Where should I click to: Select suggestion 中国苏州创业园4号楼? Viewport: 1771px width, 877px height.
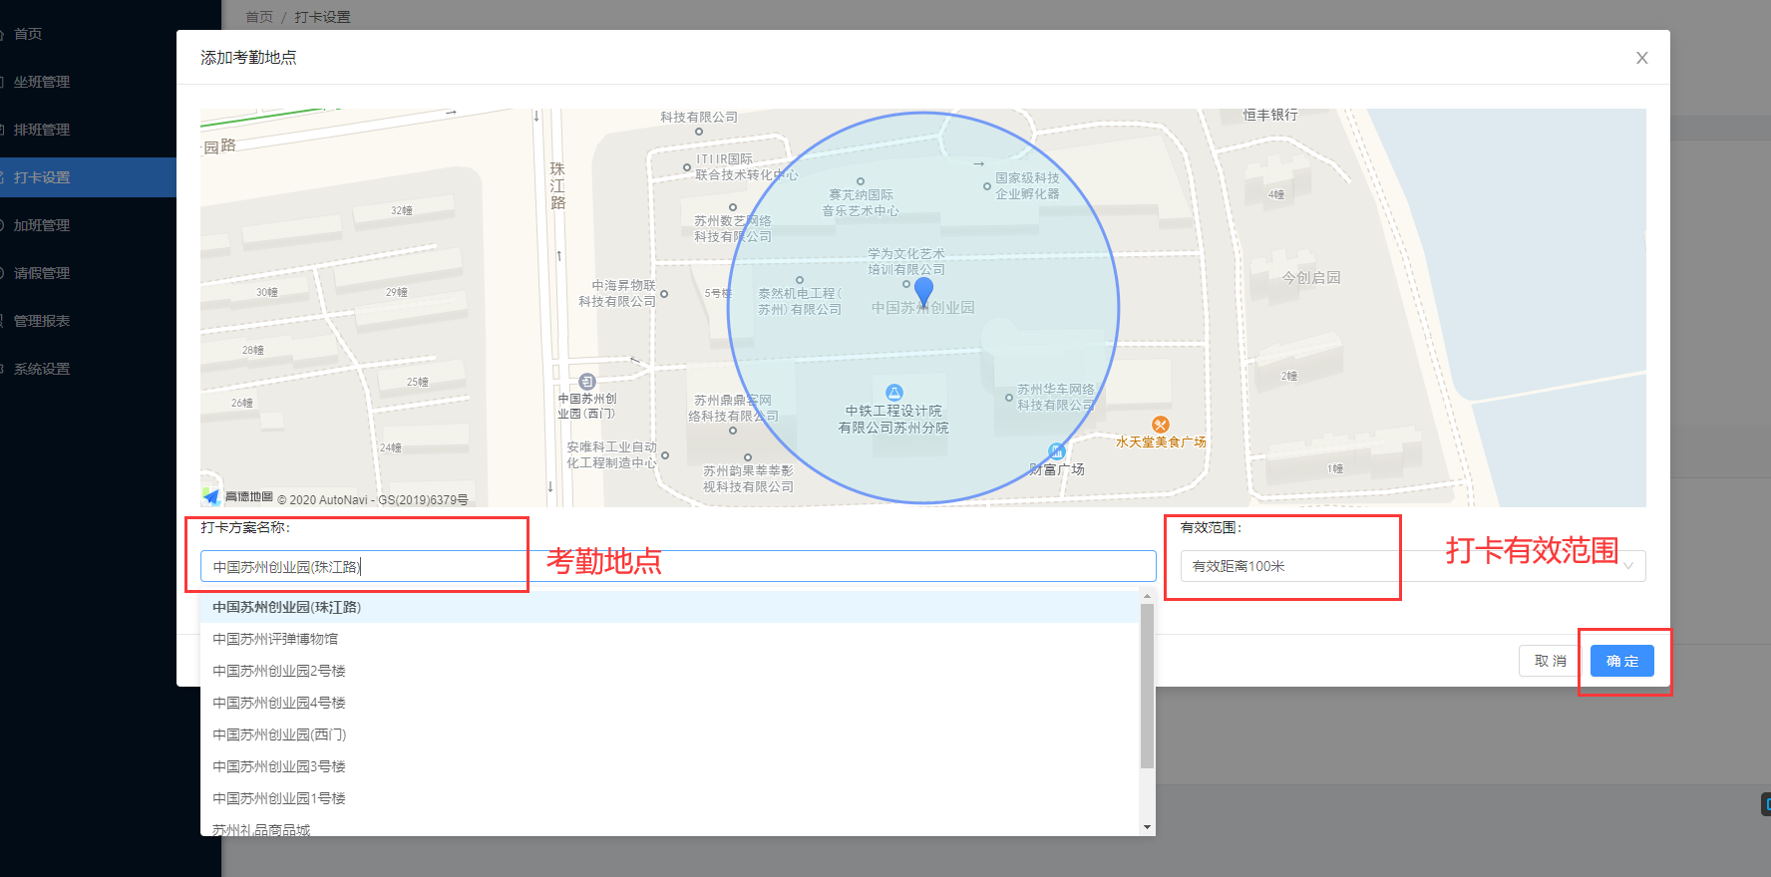click(669, 703)
